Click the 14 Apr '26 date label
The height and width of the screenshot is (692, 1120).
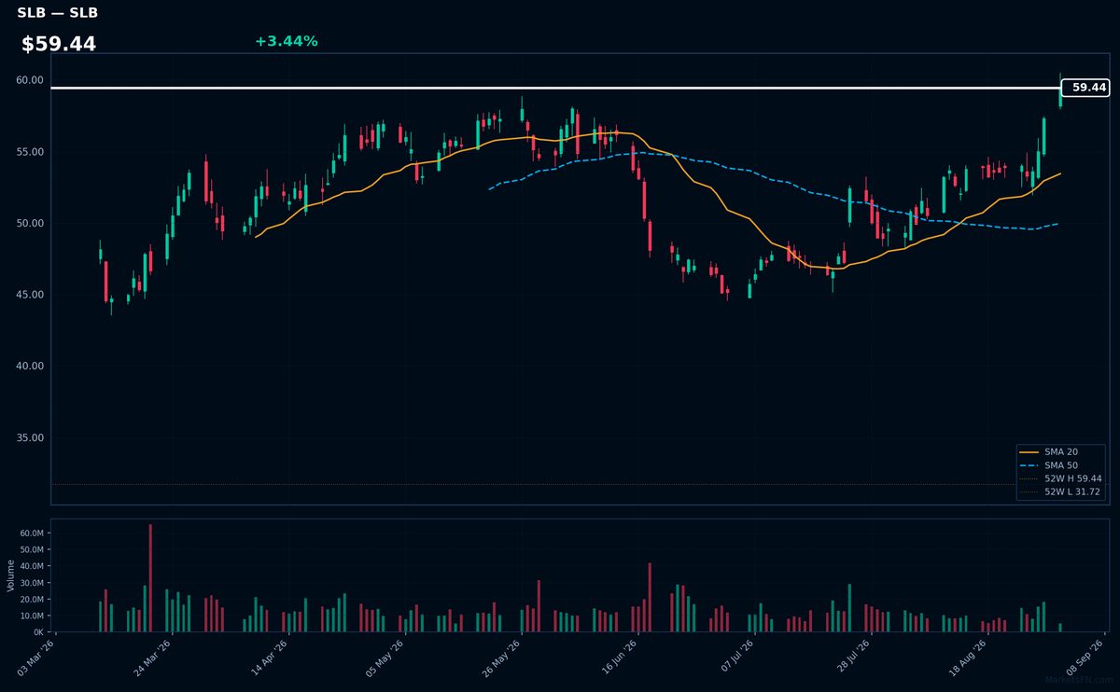pyautogui.click(x=269, y=657)
